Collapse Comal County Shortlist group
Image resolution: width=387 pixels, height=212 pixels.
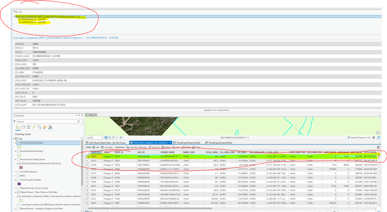pos(15,180)
